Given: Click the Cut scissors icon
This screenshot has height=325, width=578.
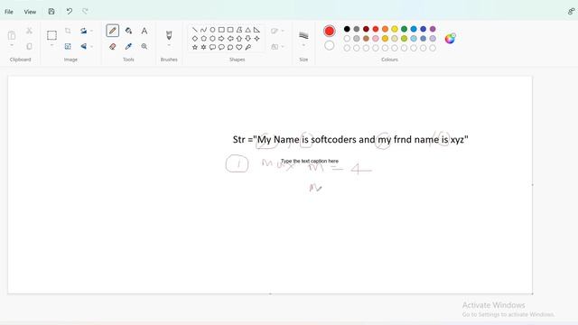Looking at the screenshot, I should point(29,31).
